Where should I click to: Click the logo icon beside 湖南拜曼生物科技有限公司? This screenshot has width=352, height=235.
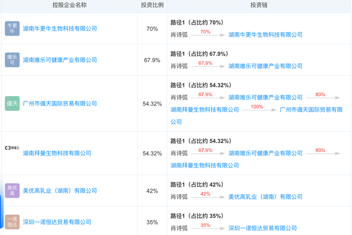click(12, 148)
